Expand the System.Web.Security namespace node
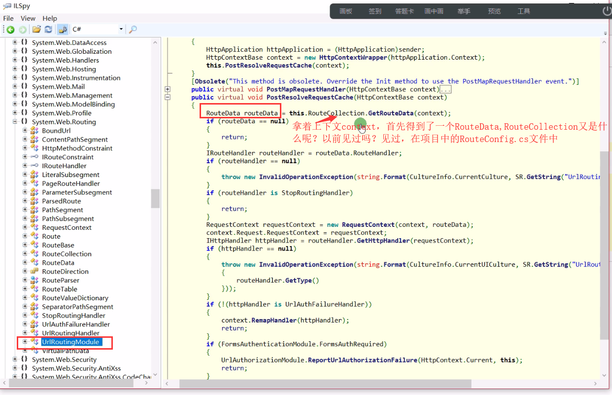This screenshot has width=612, height=395. click(15, 359)
